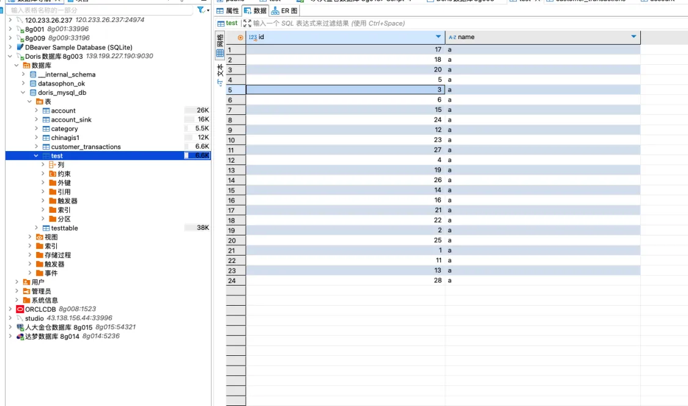Click the 约束 constraints icon
The image size is (688, 406).
coord(53,174)
